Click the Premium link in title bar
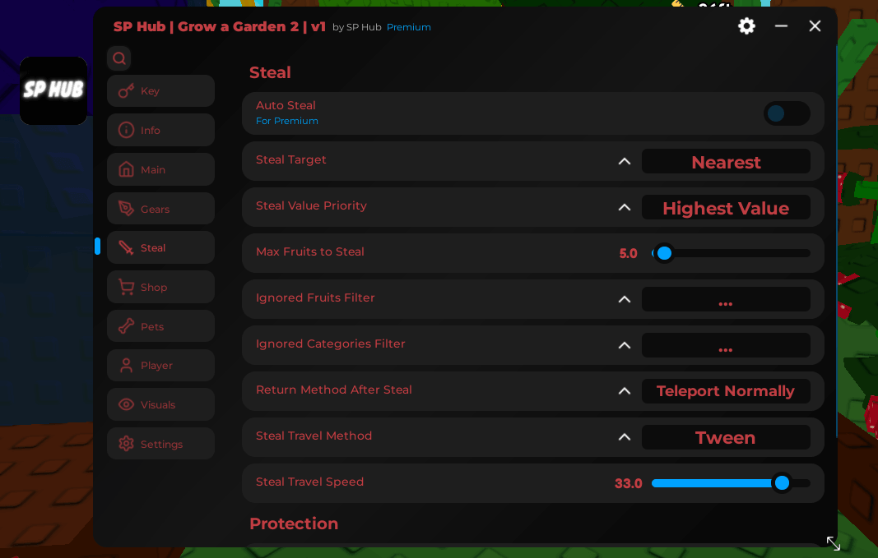878x558 pixels. pyautogui.click(x=409, y=27)
